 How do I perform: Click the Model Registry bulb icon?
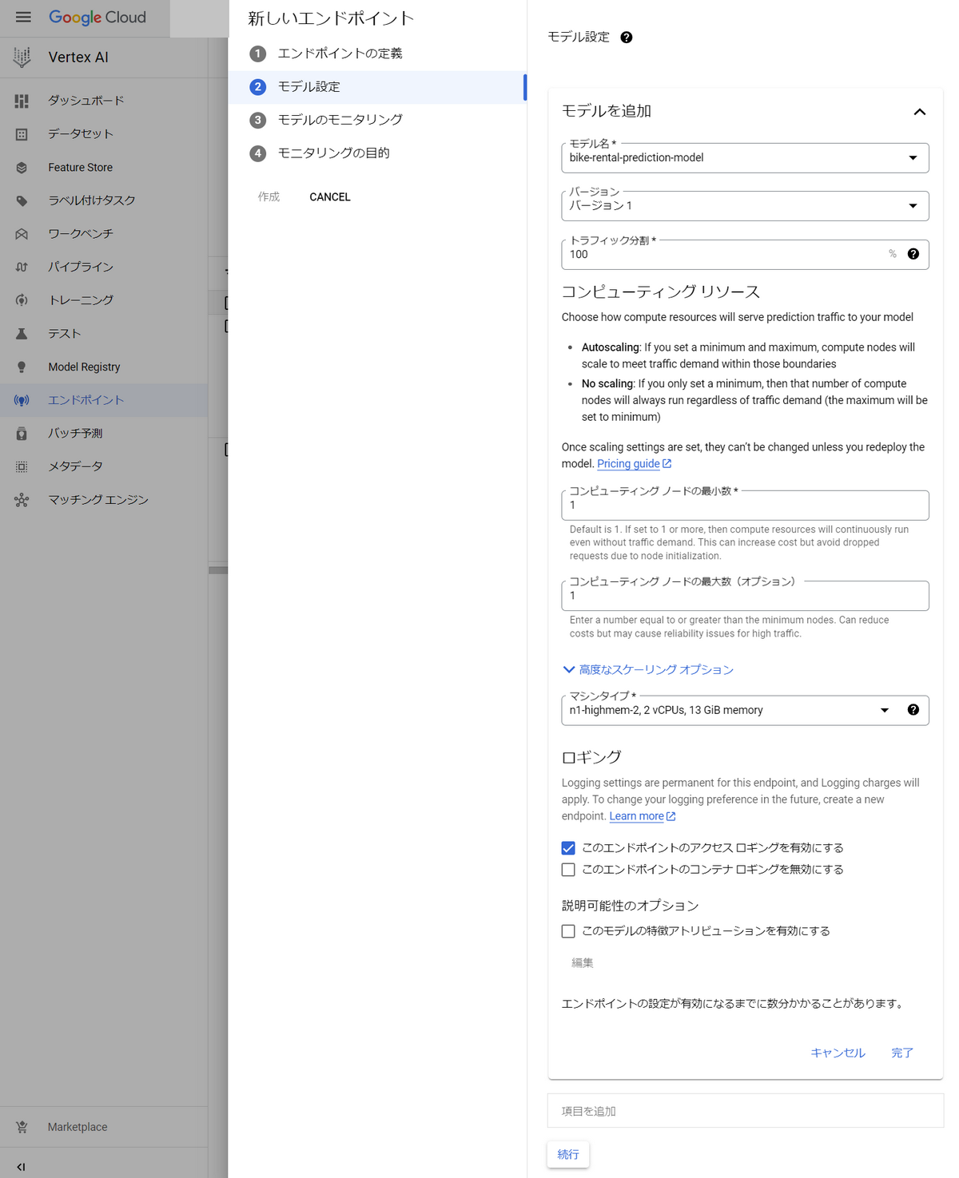click(22, 367)
